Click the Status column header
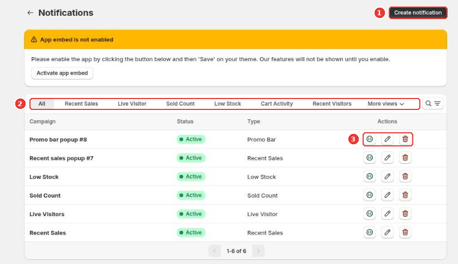This screenshot has width=458, height=264. tap(185, 121)
